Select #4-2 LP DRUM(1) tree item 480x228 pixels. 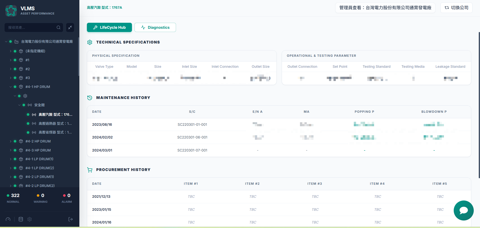point(40,177)
